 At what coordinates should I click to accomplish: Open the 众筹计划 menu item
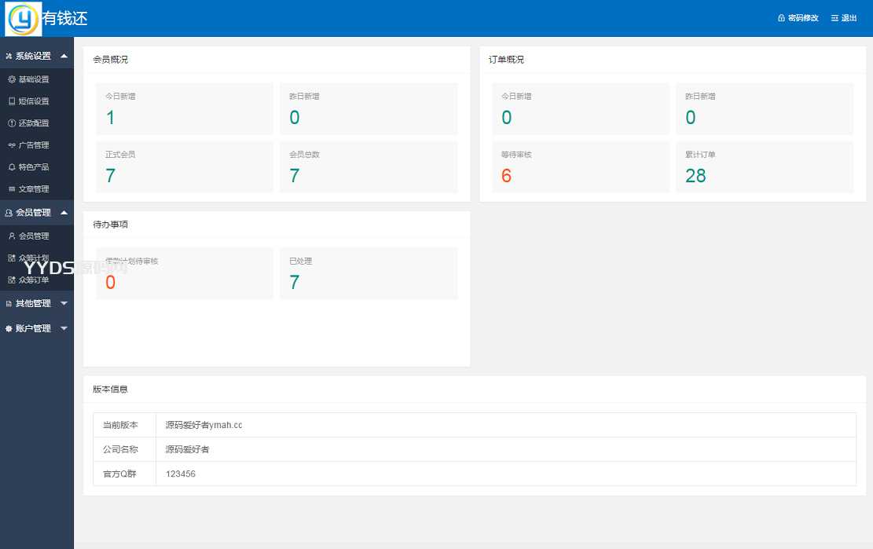click(x=34, y=258)
